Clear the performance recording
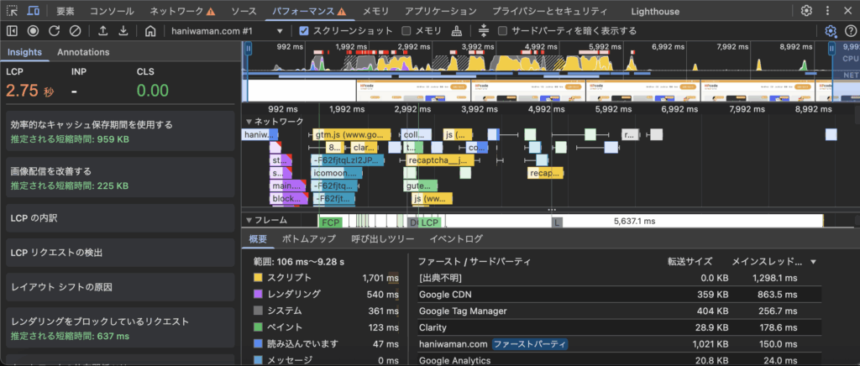This screenshot has width=860, height=366. [x=75, y=31]
